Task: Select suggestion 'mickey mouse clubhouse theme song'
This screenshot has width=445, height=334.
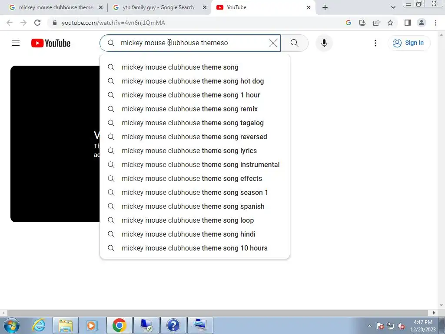Action: [x=195, y=67]
